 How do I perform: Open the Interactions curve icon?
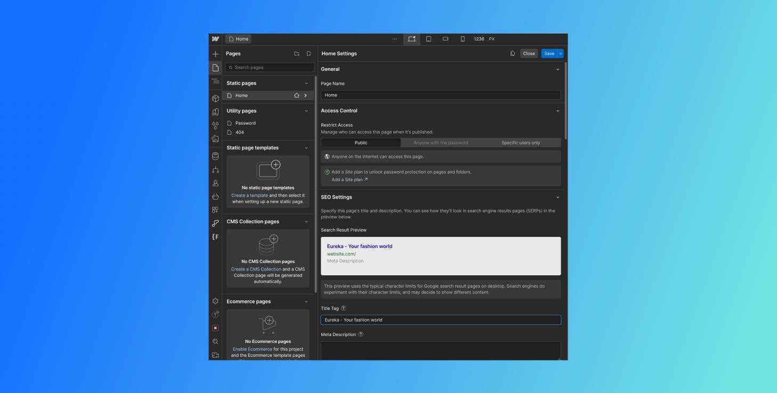coord(215,224)
